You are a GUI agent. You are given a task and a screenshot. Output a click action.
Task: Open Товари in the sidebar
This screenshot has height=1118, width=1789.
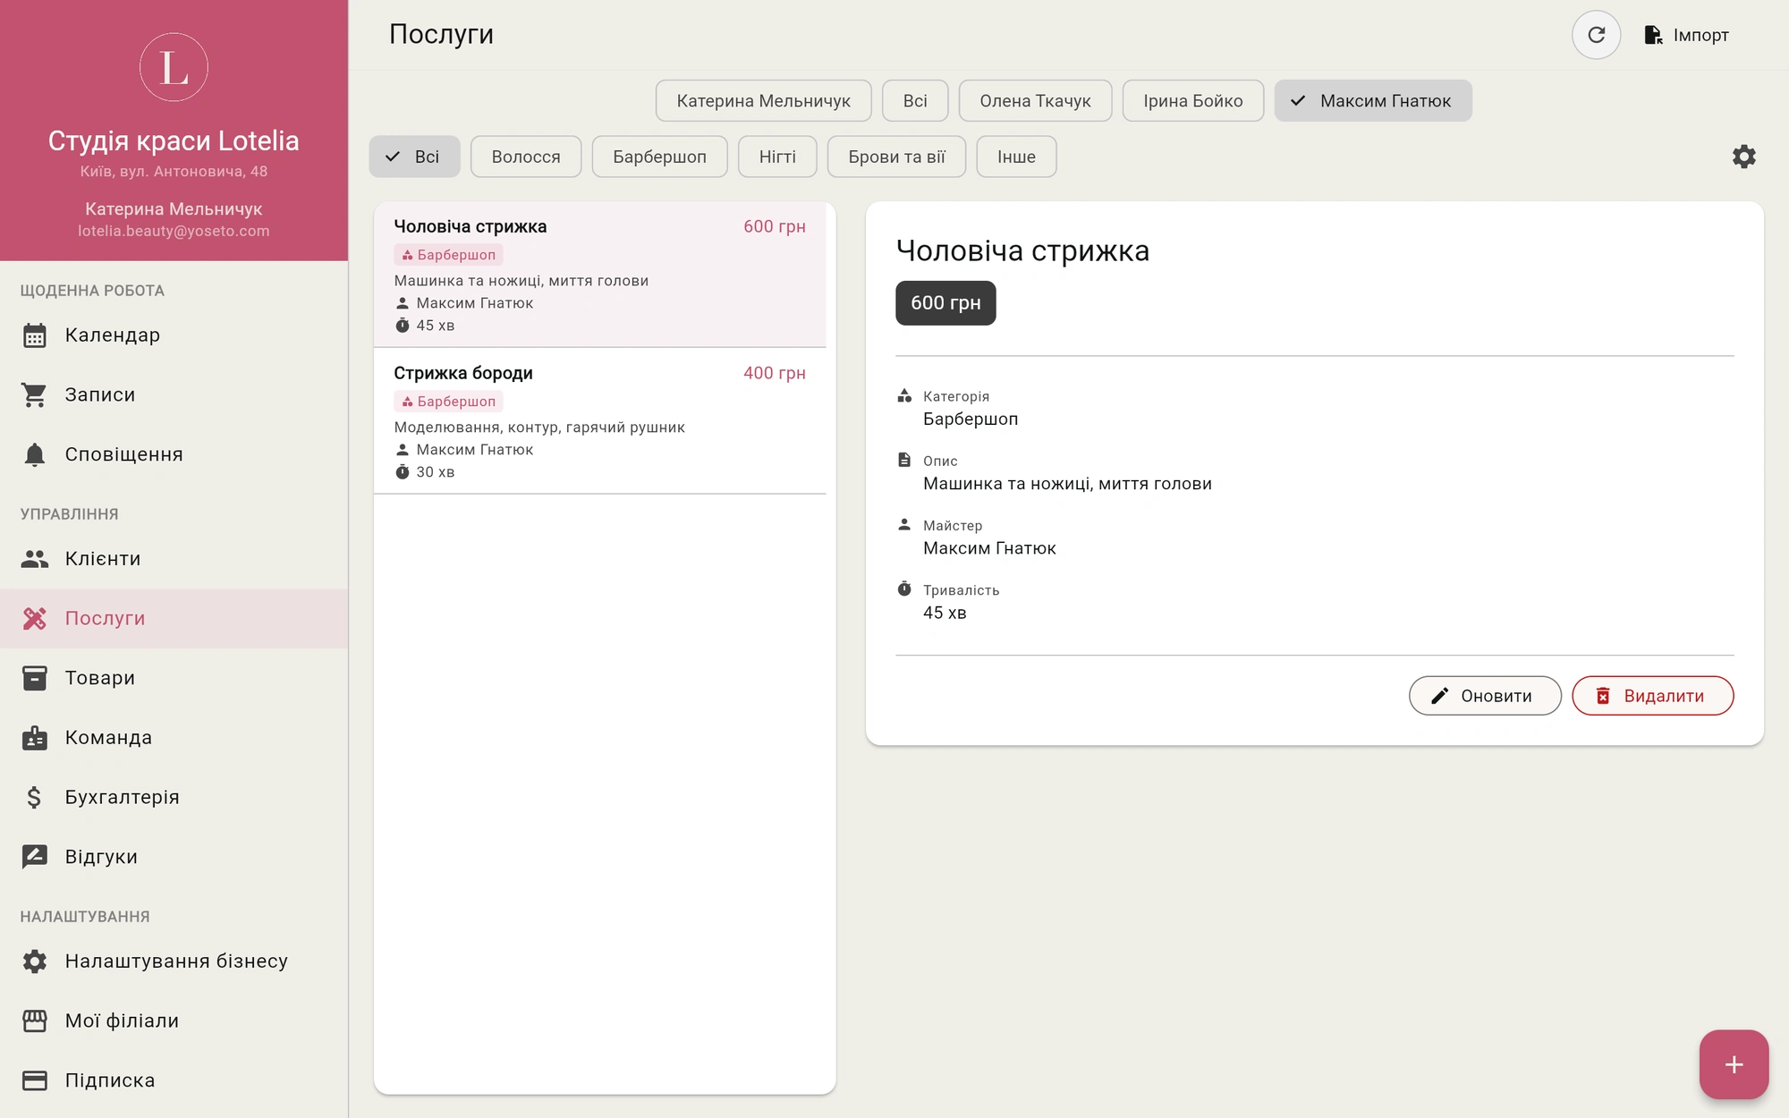(x=174, y=678)
